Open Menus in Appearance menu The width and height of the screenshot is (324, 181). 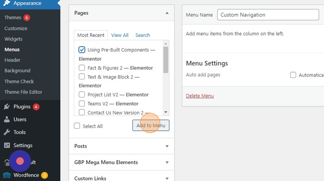tap(12, 50)
